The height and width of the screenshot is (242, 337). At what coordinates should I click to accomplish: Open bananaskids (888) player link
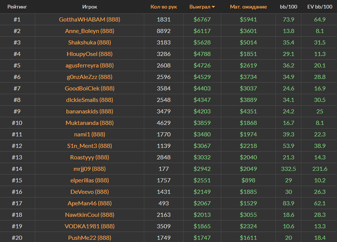point(89,111)
